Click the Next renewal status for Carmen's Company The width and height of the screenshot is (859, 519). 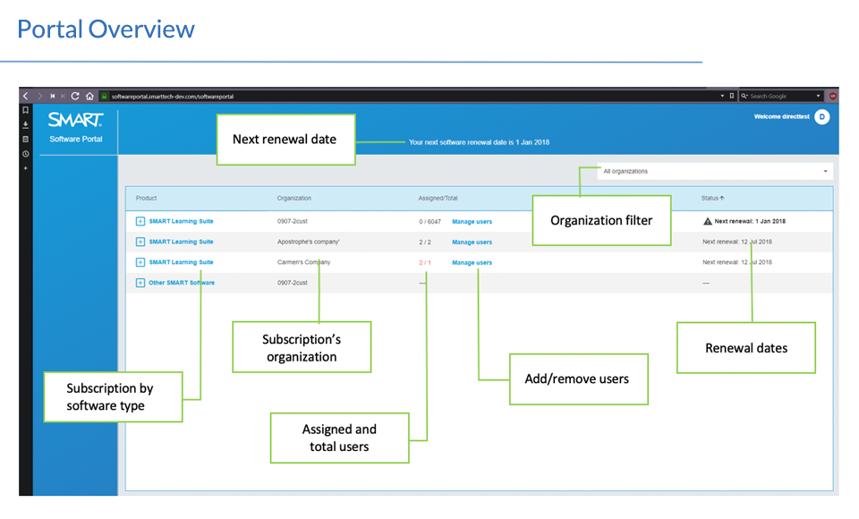pos(737,262)
